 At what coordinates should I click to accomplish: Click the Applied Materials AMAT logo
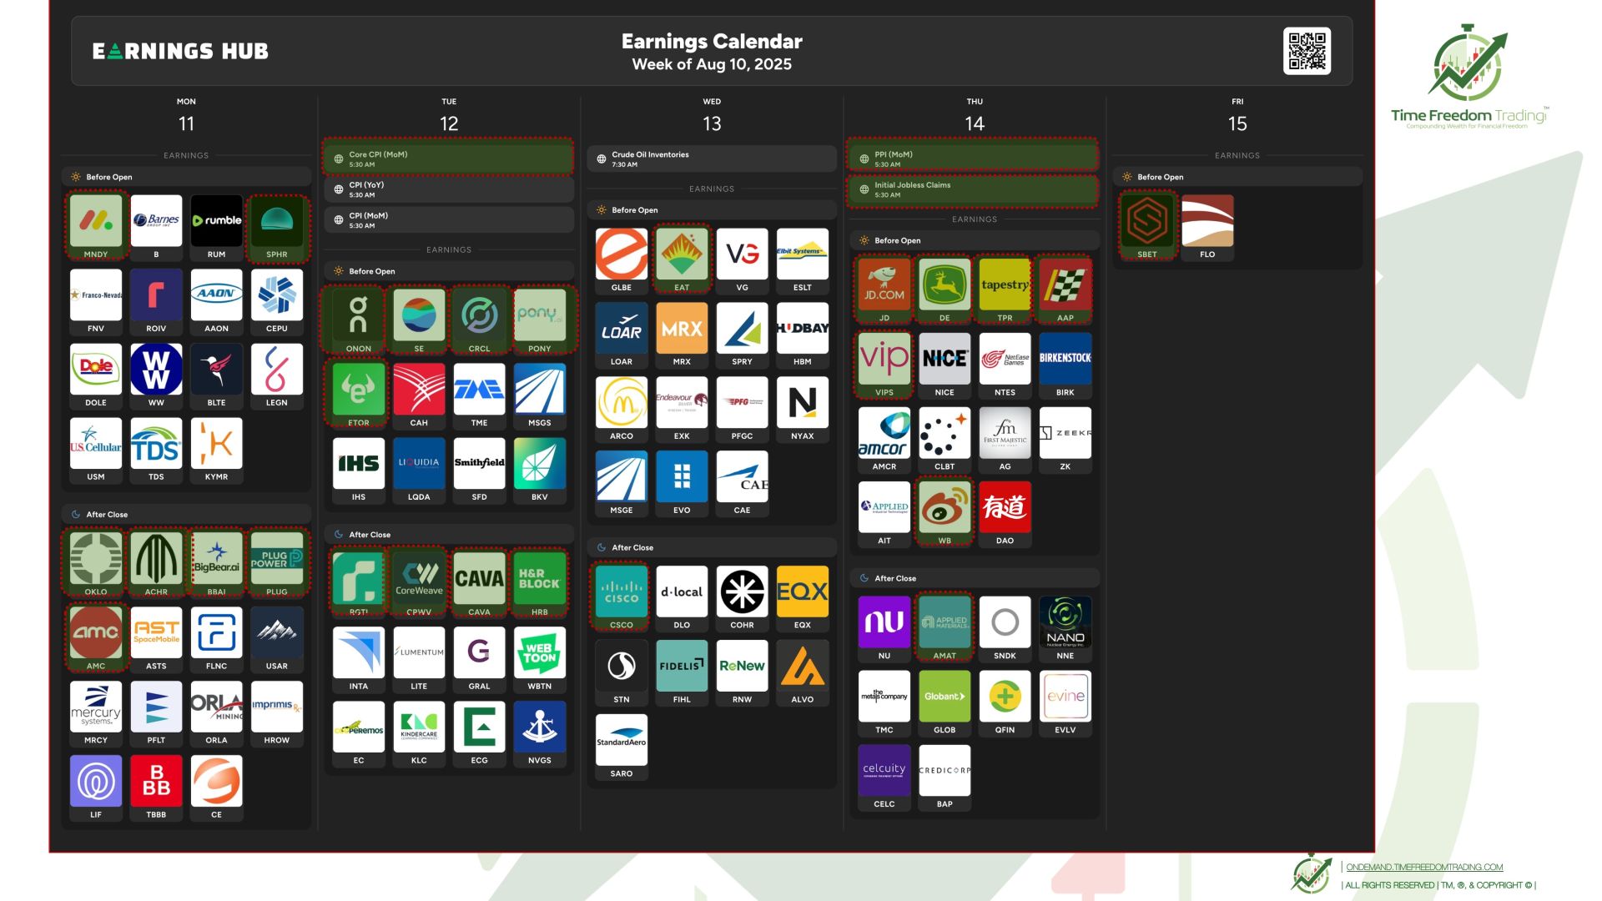(945, 623)
